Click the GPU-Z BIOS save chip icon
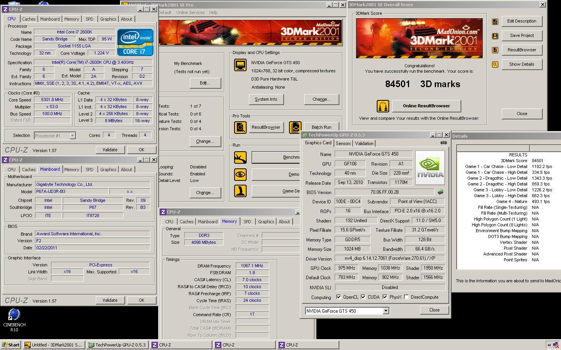 tap(440, 192)
